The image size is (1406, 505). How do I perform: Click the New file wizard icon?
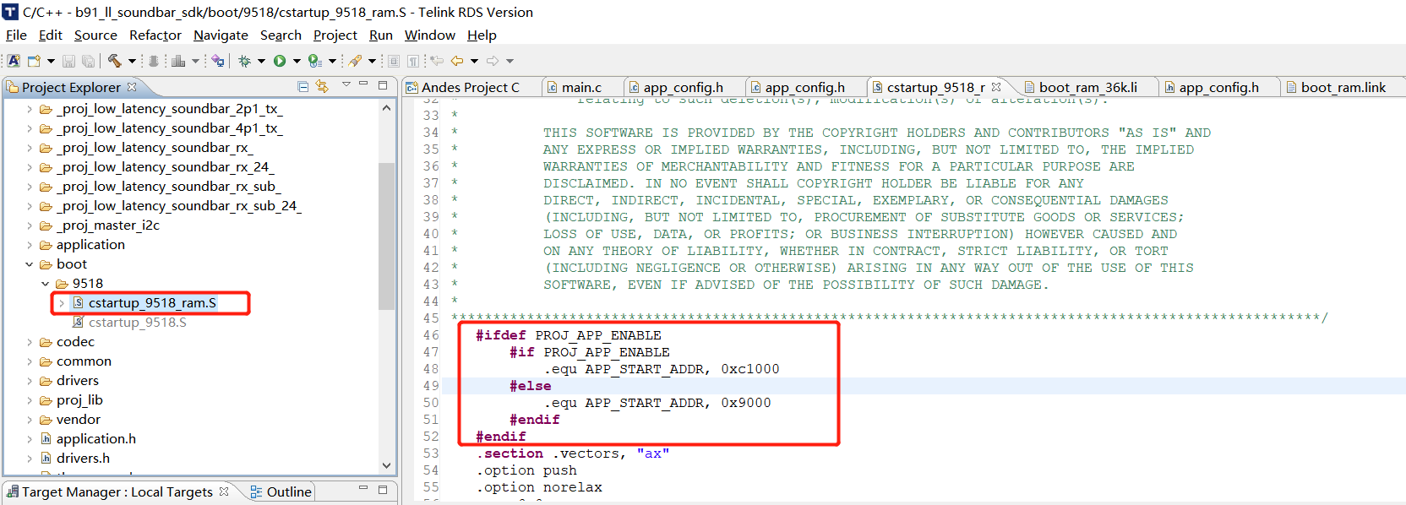[34, 61]
